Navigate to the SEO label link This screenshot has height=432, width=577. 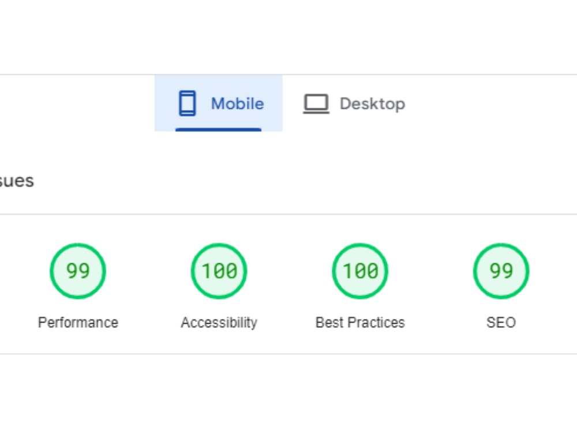click(x=501, y=323)
